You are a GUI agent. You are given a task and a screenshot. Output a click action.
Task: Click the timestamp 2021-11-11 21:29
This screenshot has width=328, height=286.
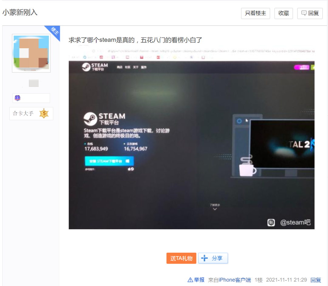286,280
